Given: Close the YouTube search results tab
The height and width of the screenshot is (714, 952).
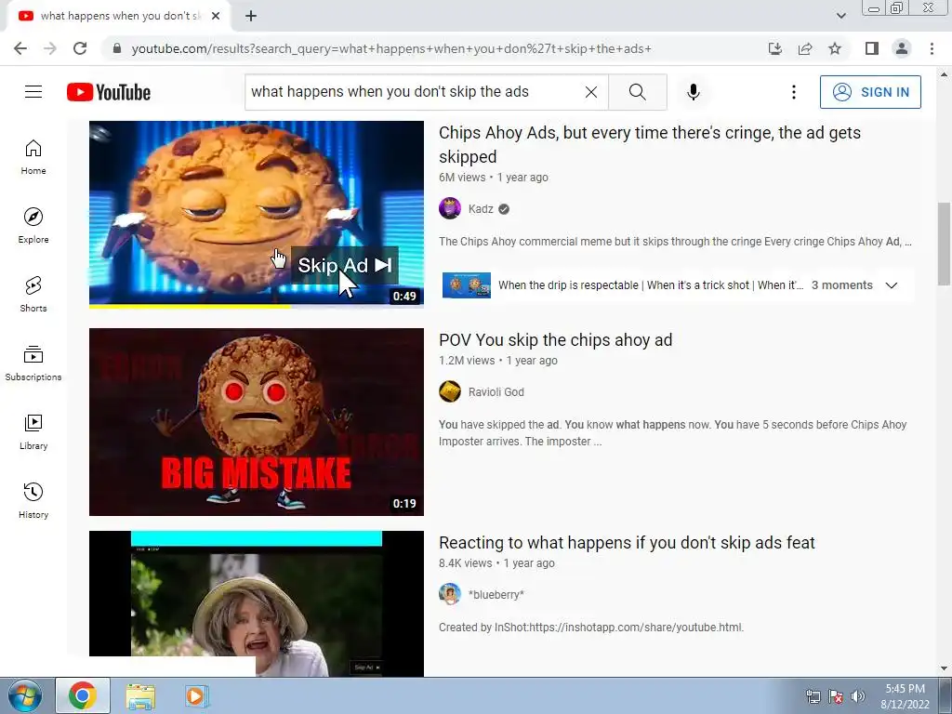Looking at the screenshot, I should tap(216, 17).
